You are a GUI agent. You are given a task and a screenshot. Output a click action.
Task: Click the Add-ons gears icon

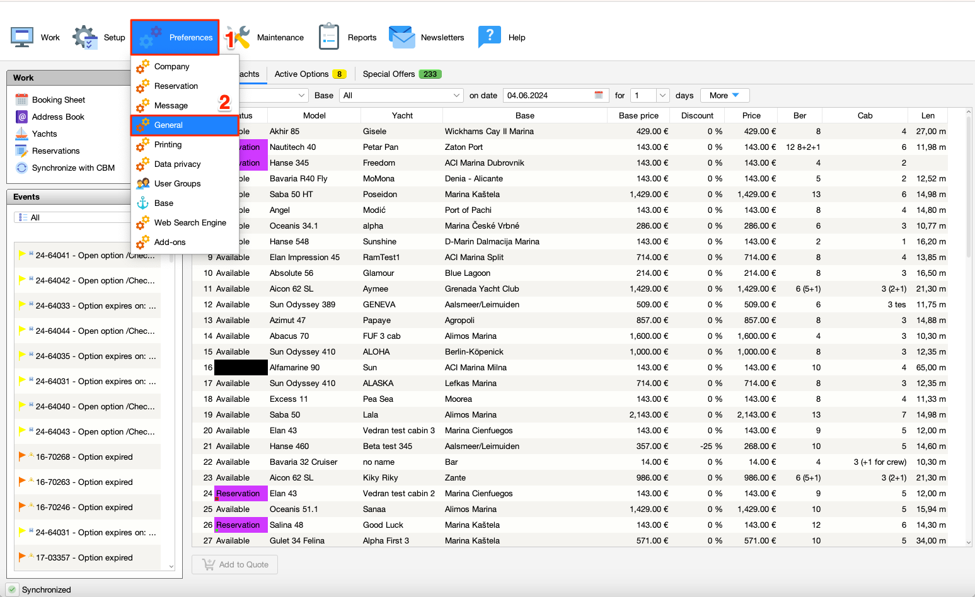pos(143,242)
